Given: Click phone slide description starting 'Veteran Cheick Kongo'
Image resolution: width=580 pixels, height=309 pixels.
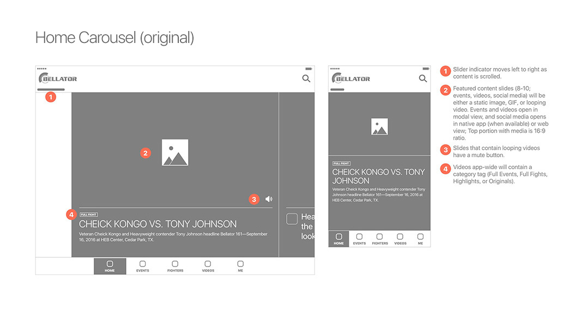Looking at the screenshot, I should tap(379, 195).
